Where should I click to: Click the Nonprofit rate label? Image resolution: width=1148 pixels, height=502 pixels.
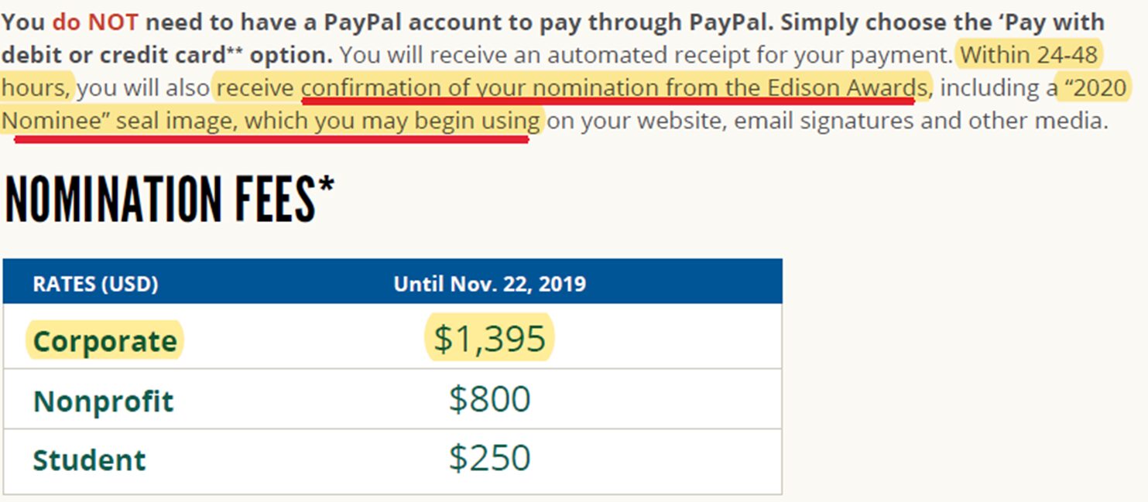tap(103, 401)
